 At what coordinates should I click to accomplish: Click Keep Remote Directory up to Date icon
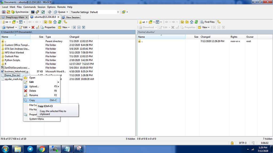tap(43, 12)
